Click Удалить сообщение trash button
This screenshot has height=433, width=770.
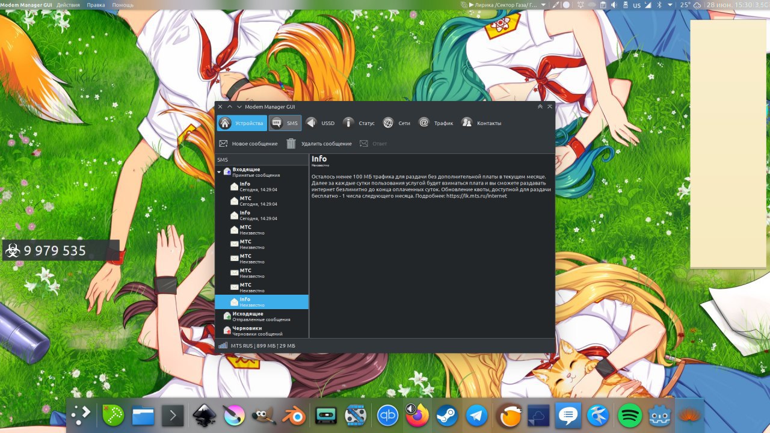(x=319, y=144)
